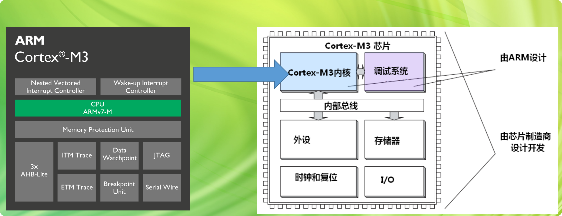This screenshot has width=562, height=216.
Task: Click the green CPU ARMv7-M block
Action: coord(98,108)
